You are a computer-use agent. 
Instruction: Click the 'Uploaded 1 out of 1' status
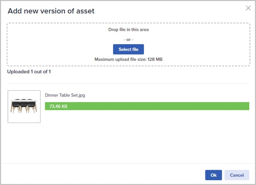tap(29, 72)
